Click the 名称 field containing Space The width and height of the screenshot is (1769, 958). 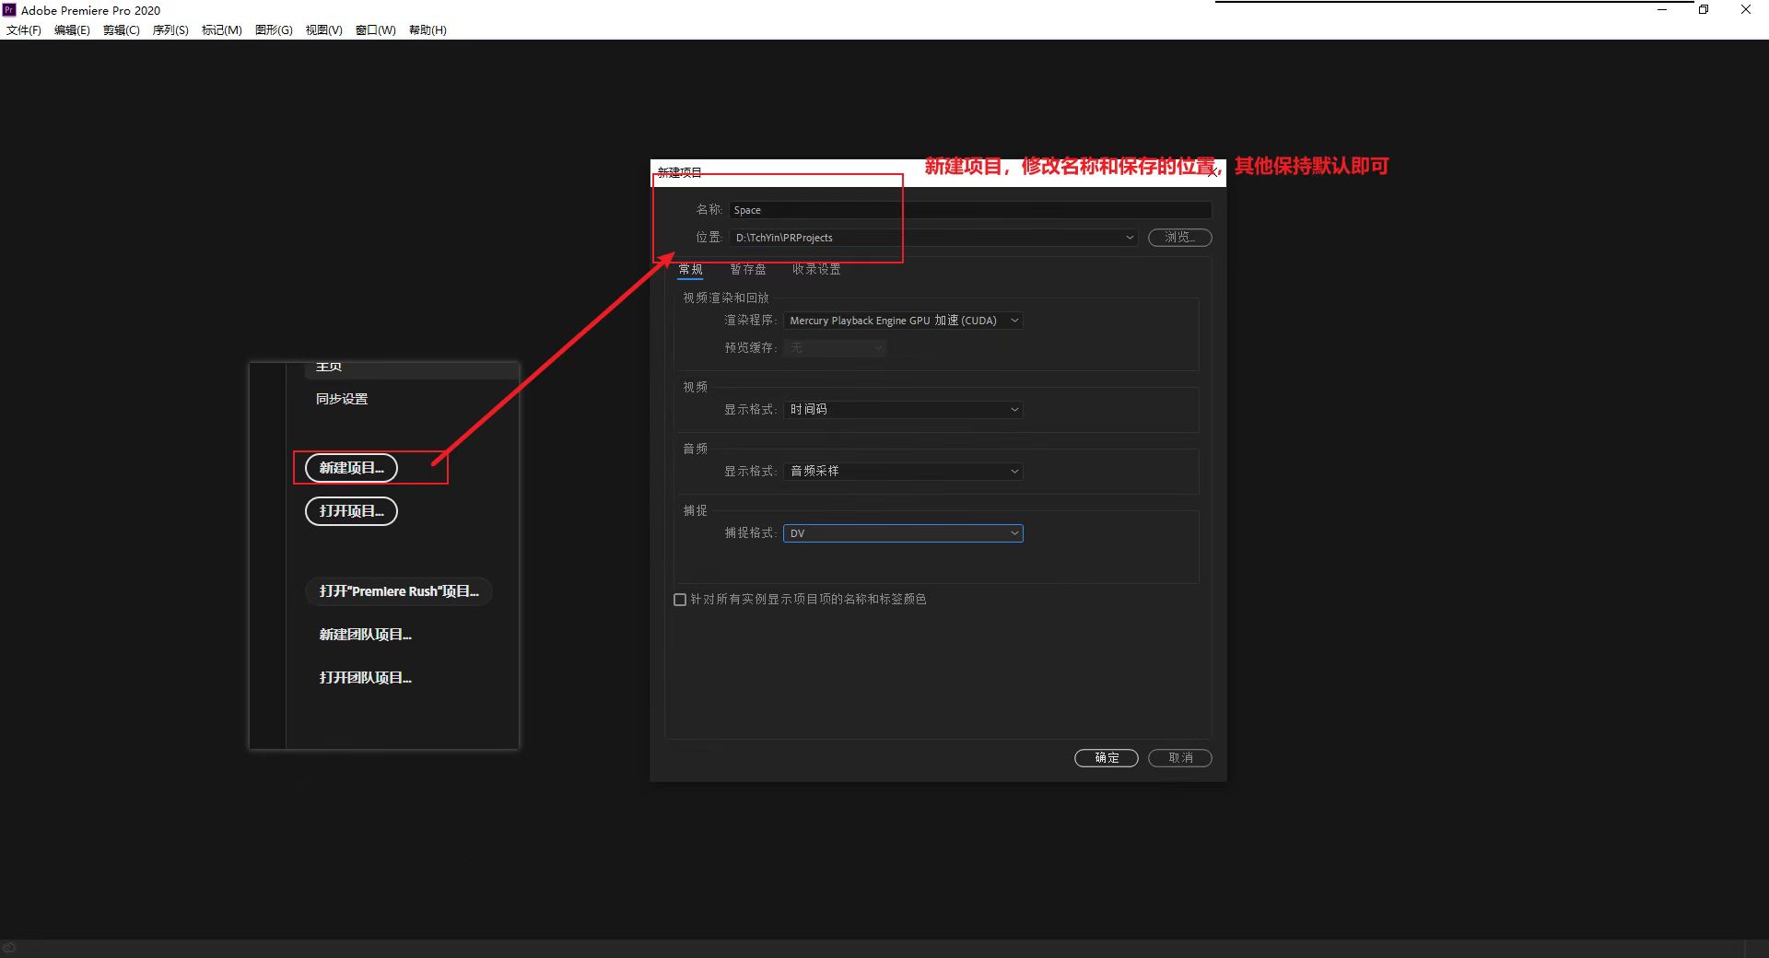[970, 210]
